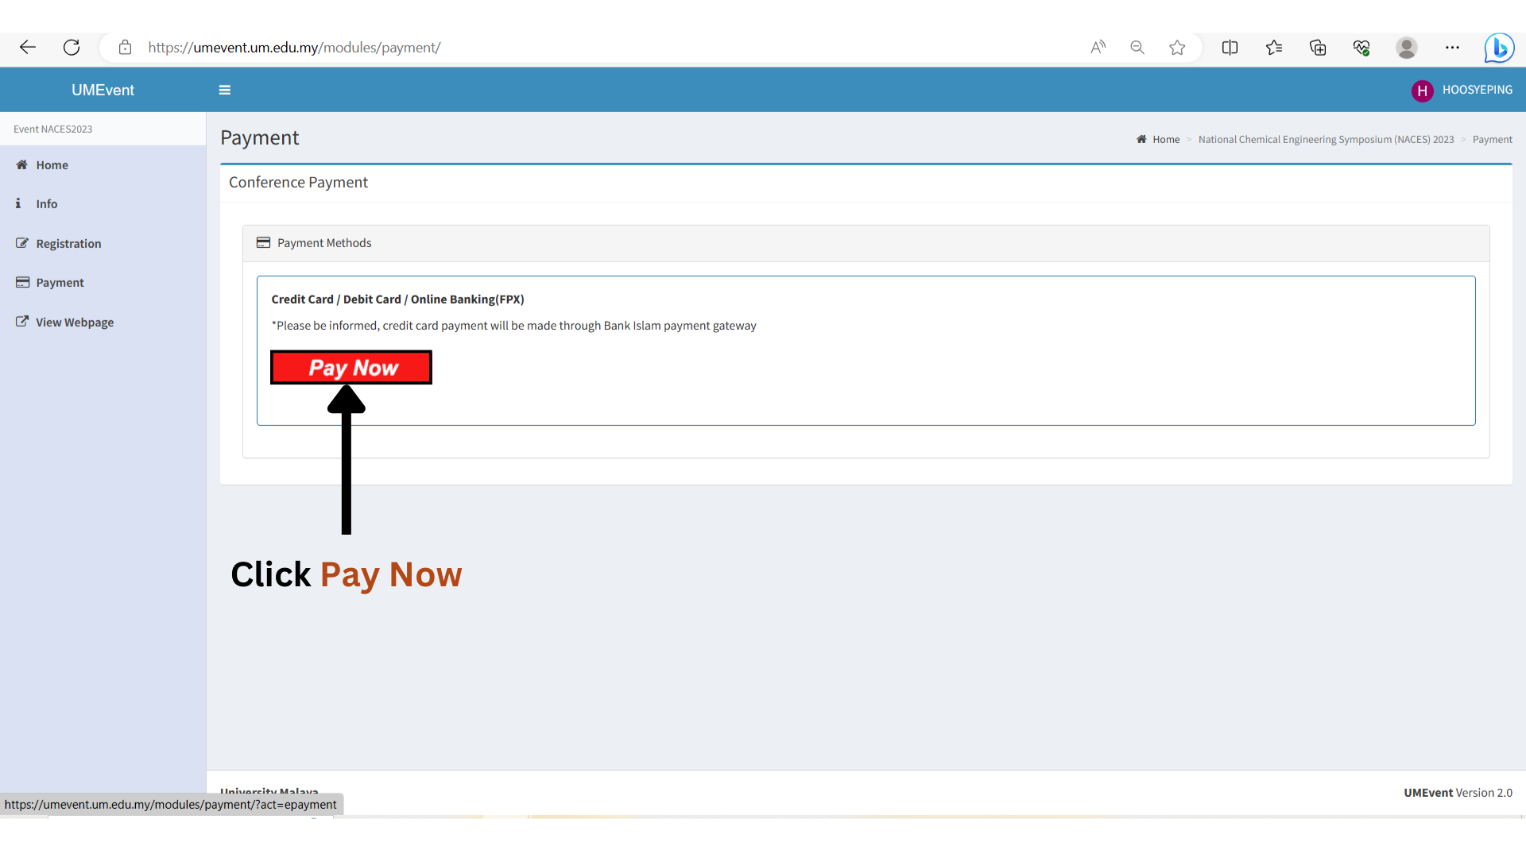Open browser essentials heart icon
The height and width of the screenshot is (858, 1526).
[x=1361, y=48]
